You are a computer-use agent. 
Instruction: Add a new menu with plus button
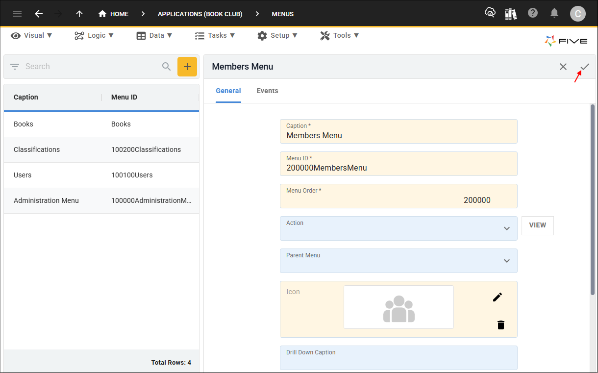(x=187, y=67)
